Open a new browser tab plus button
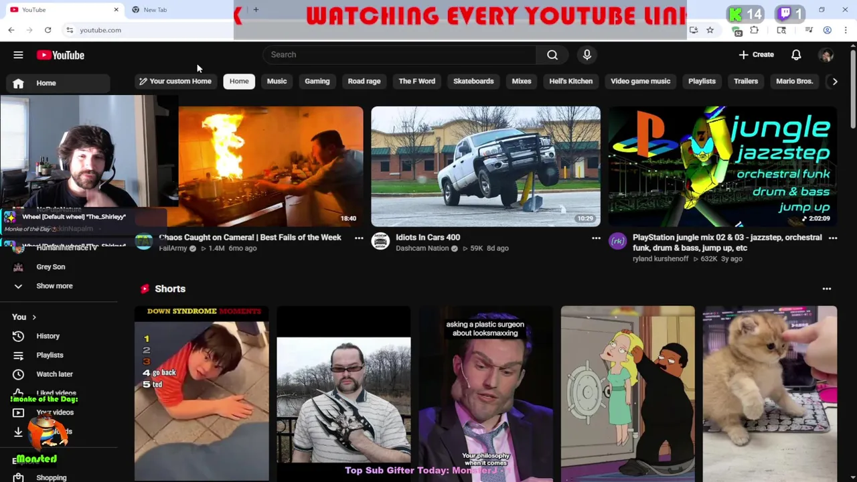857x482 pixels. [x=256, y=10]
